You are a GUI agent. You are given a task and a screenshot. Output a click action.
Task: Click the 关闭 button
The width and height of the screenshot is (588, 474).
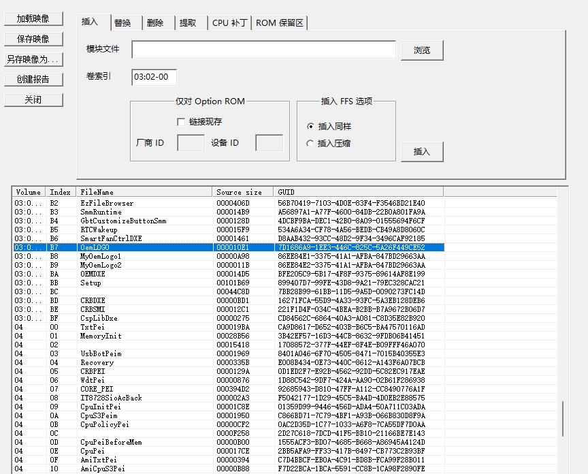point(33,100)
